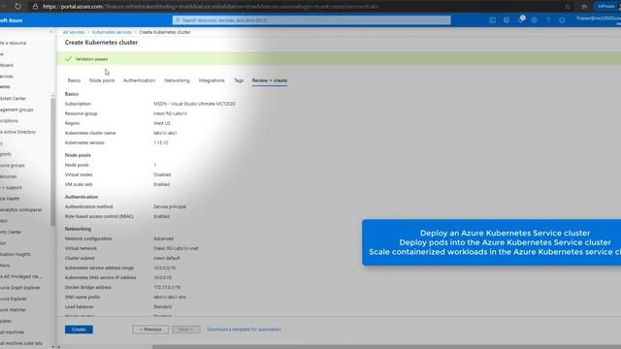Image resolution: width=621 pixels, height=349 pixels.
Task: Click the Create Kubernetes cluster heading
Action: click(101, 43)
